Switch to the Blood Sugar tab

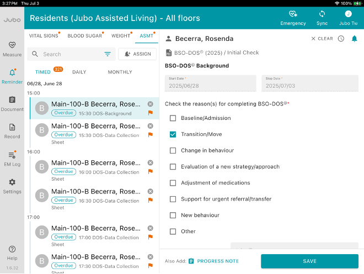click(84, 36)
